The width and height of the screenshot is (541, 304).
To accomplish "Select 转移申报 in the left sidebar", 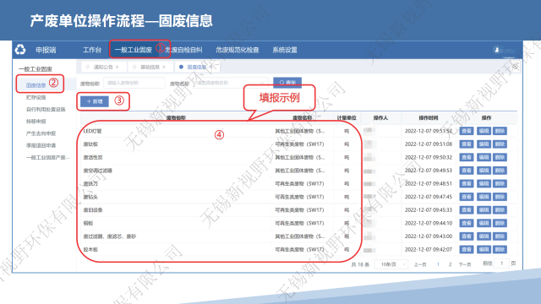I will 36,122.
